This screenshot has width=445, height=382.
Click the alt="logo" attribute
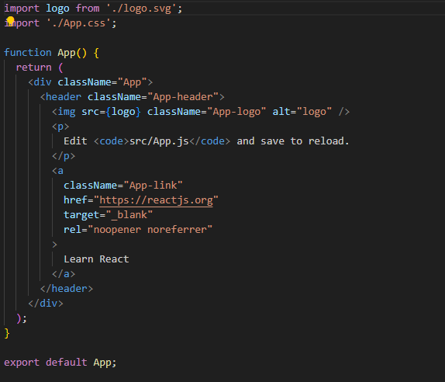(302, 112)
